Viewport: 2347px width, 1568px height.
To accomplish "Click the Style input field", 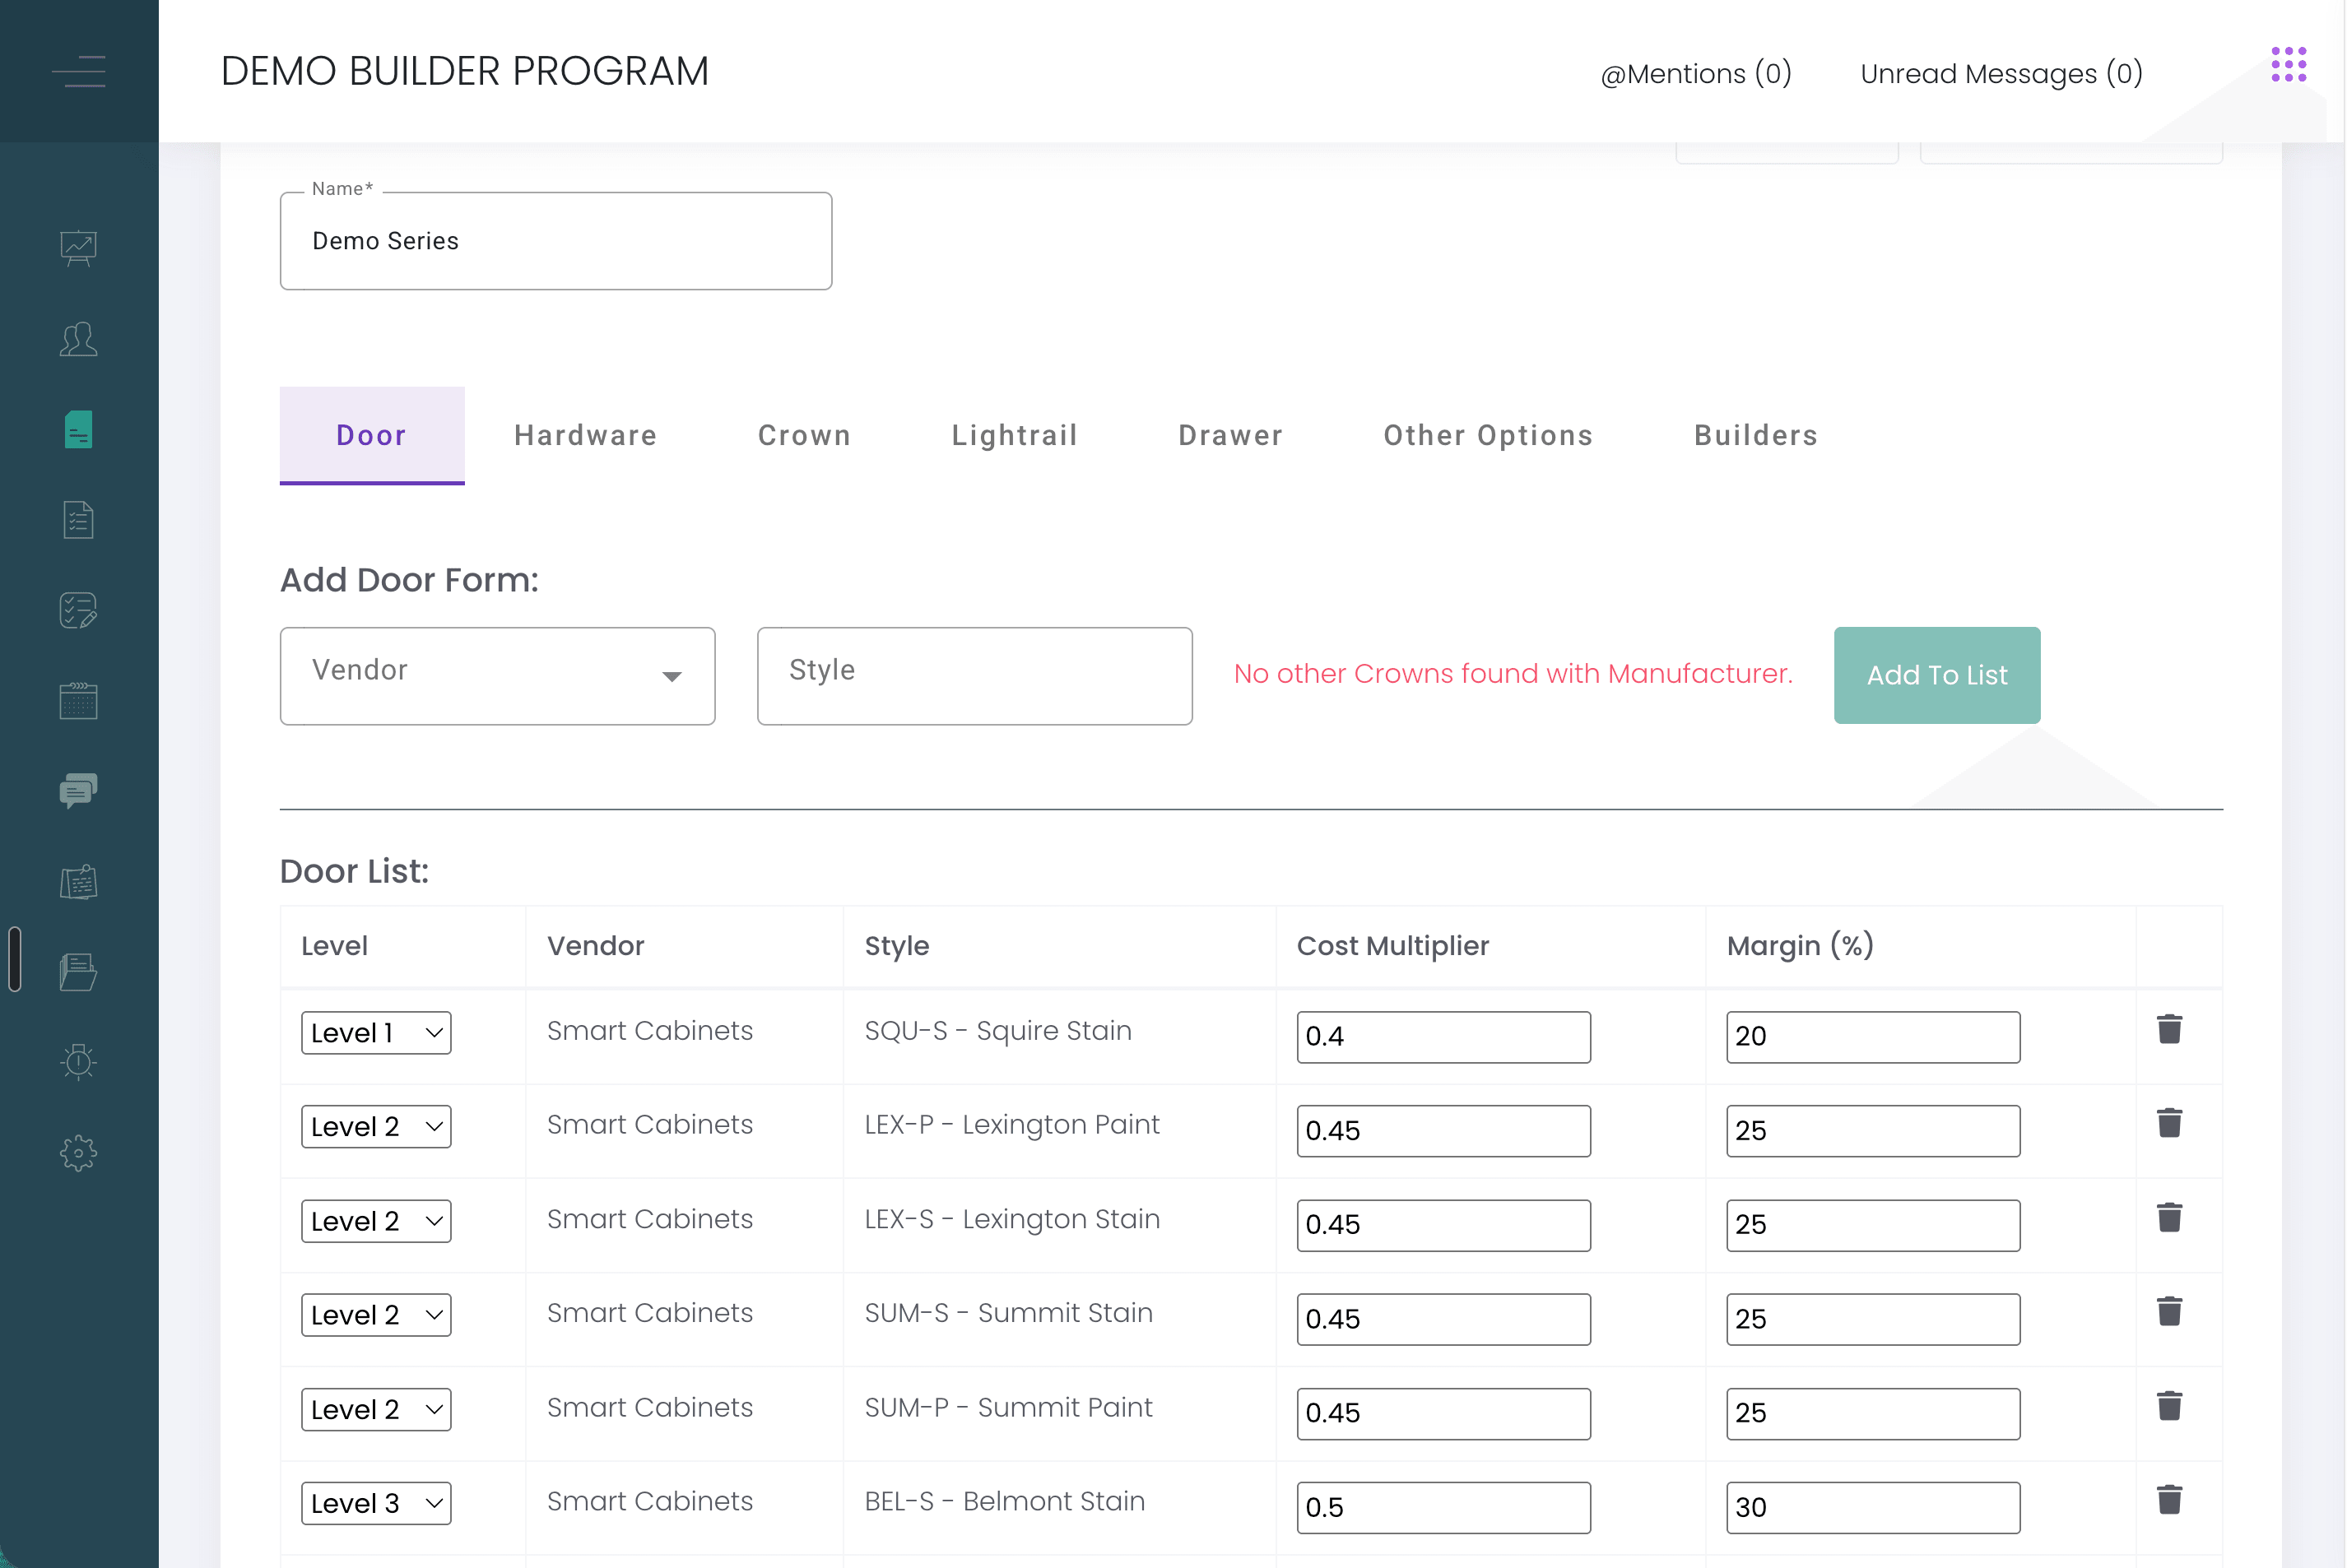I will pos(974,676).
